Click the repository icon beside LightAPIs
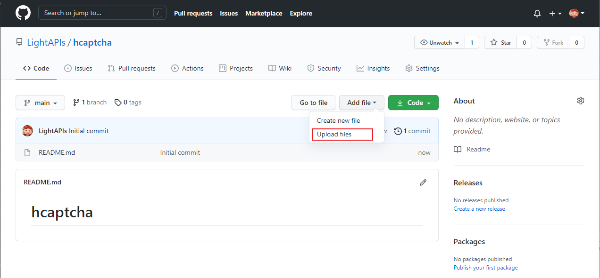Screen dimensions: 600x278 19,43
